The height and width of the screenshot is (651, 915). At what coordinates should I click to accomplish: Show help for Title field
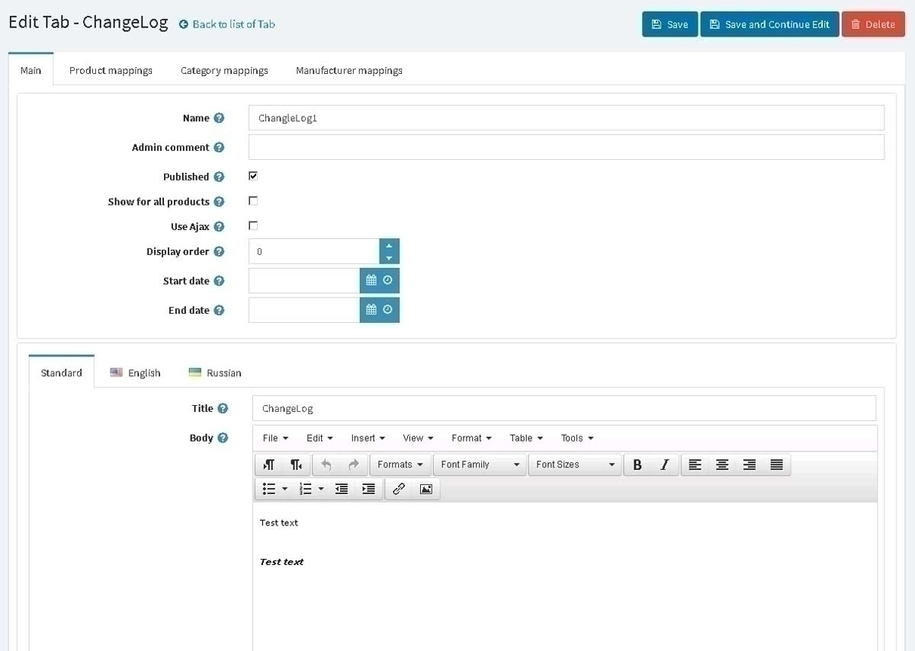coord(223,409)
